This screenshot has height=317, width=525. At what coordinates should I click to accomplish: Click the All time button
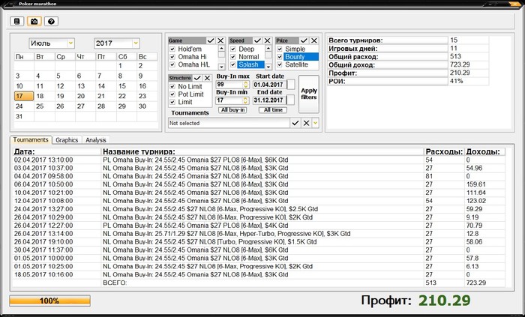273,110
